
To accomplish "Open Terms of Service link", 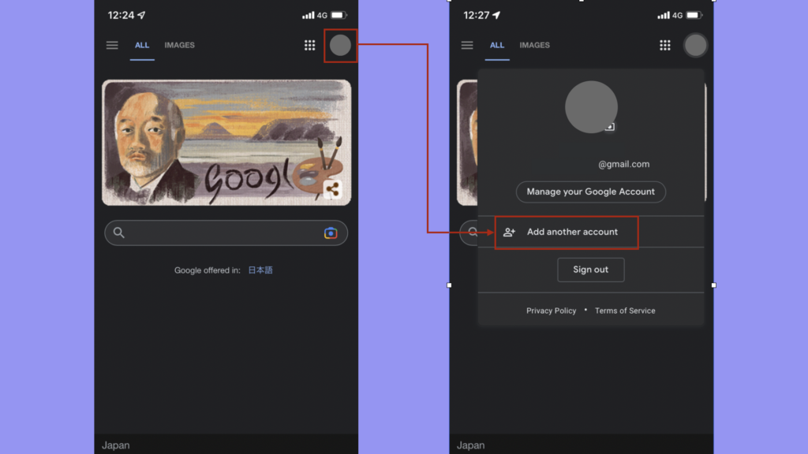I will pyautogui.click(x=625, y=311).
